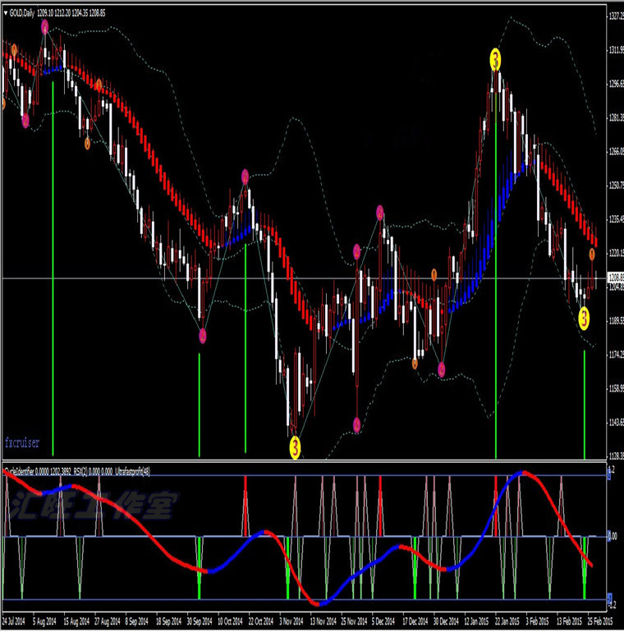Click the pink marker at the October 2014 swing high

pyautogui.click(x=245, y=176)
